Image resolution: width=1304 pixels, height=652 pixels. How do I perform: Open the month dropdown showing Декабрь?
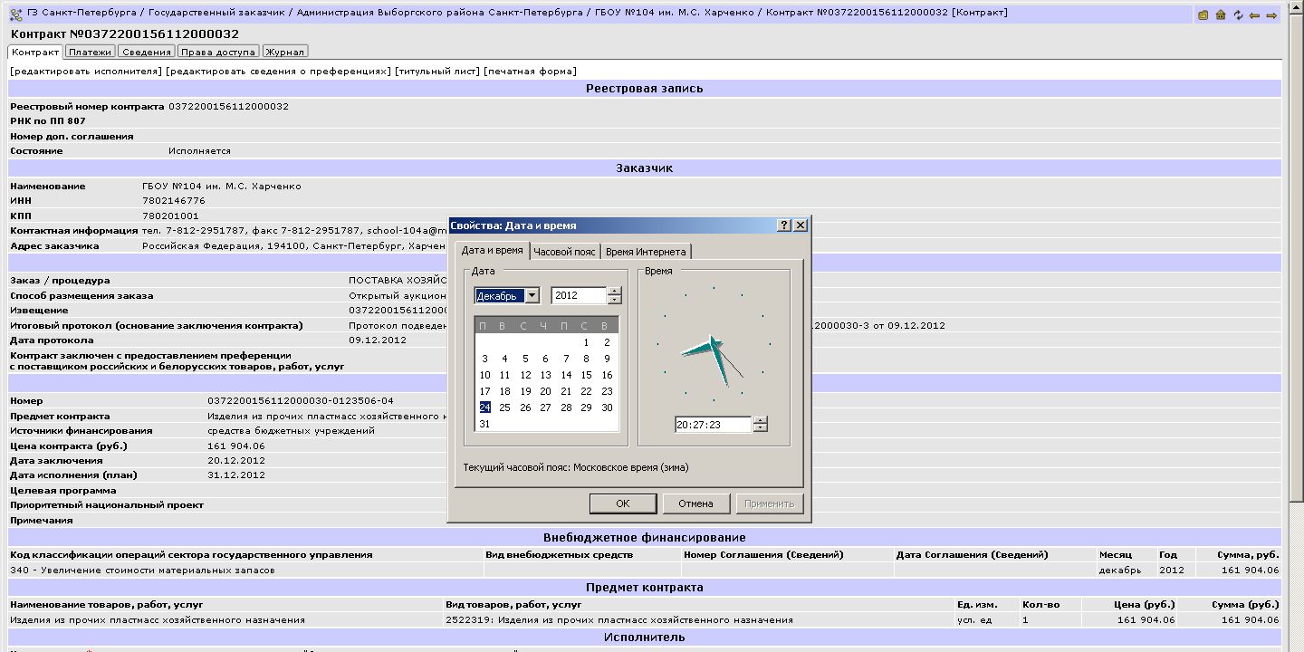coord(532,295)
